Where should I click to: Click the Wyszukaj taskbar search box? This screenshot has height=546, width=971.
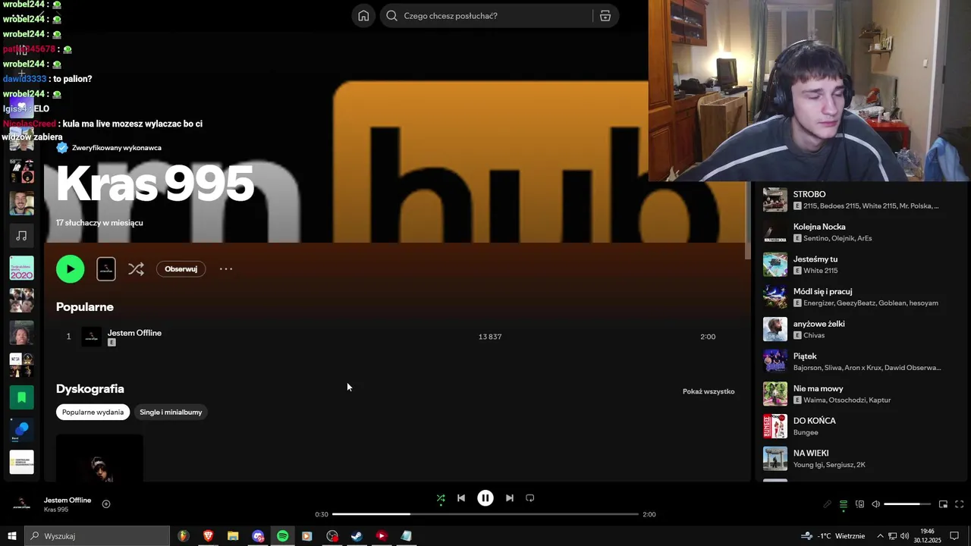97,536
